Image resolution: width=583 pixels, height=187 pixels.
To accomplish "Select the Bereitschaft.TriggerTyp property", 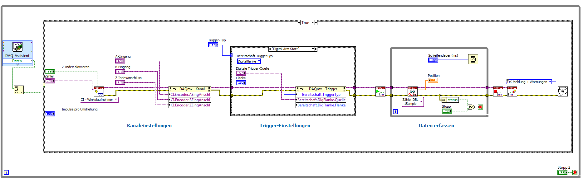I will [x=321, y=95].
